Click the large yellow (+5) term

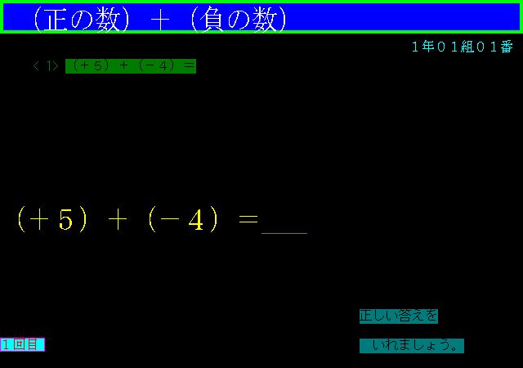(52, 220)
